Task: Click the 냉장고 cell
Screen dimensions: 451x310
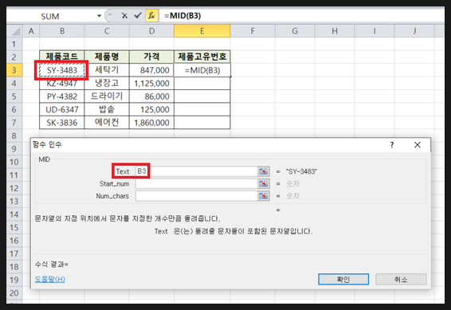Action: coord(107,84)
